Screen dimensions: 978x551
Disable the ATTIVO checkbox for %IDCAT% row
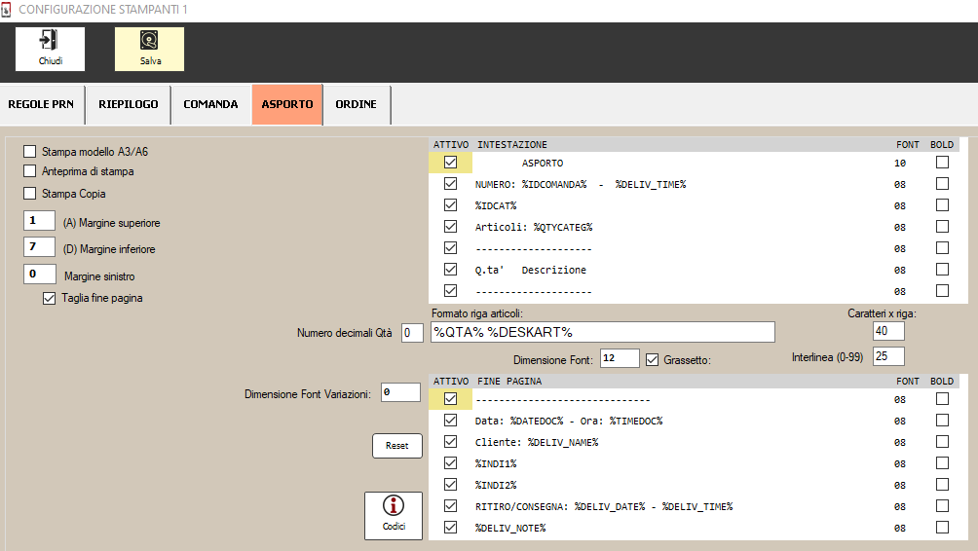coord(450,205)
